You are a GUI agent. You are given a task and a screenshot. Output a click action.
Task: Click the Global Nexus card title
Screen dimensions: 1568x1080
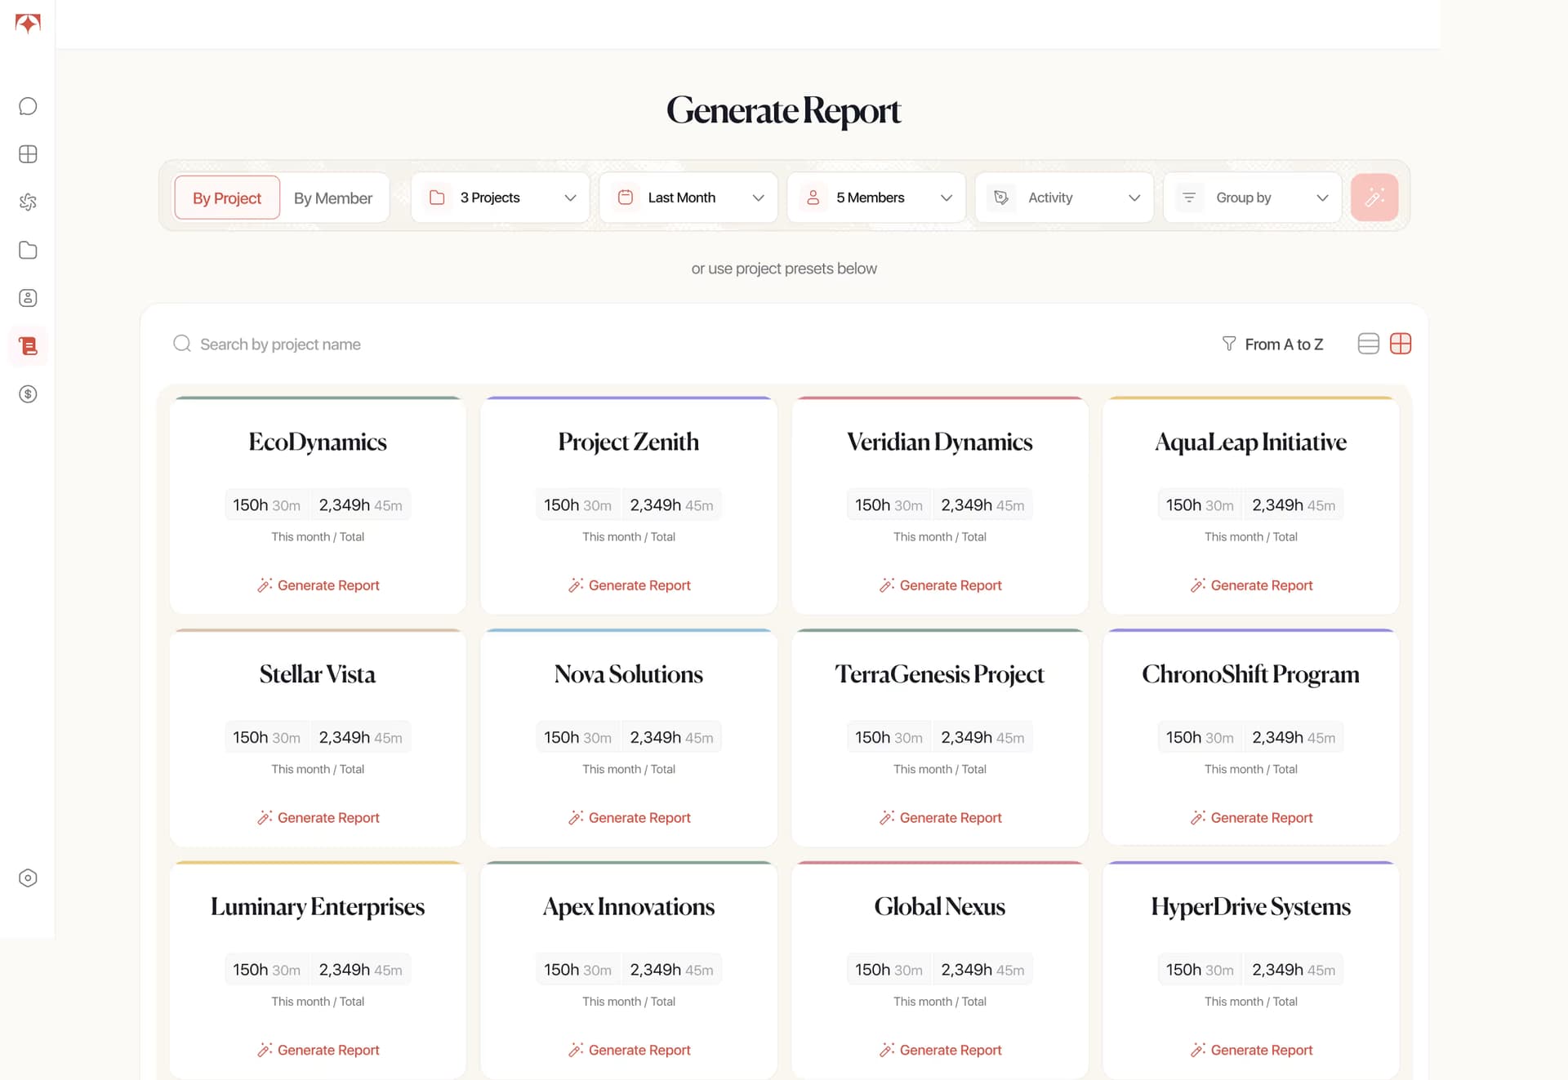click(x=940, y=906)
